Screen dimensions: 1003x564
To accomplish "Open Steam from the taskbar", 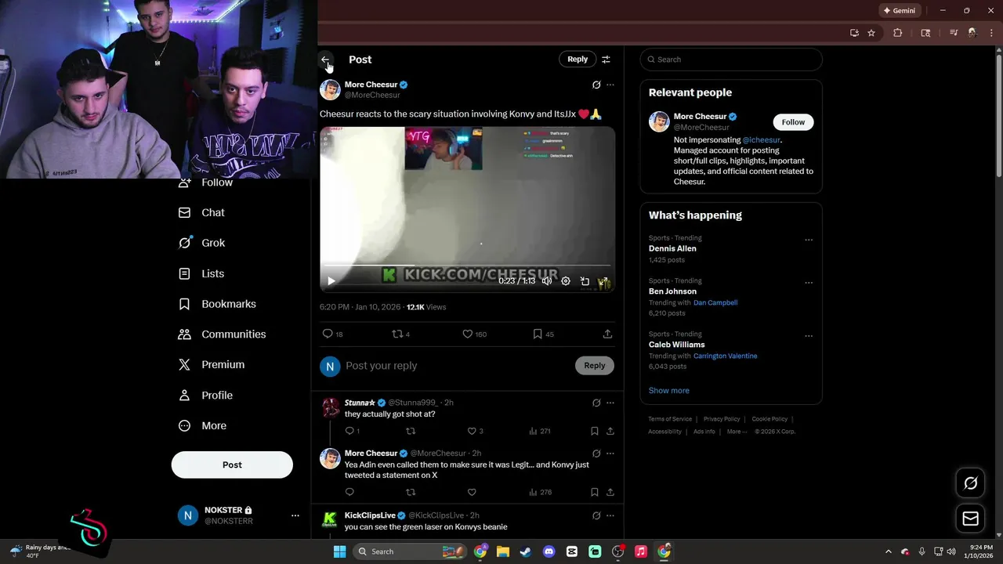I will pos(526,551).
